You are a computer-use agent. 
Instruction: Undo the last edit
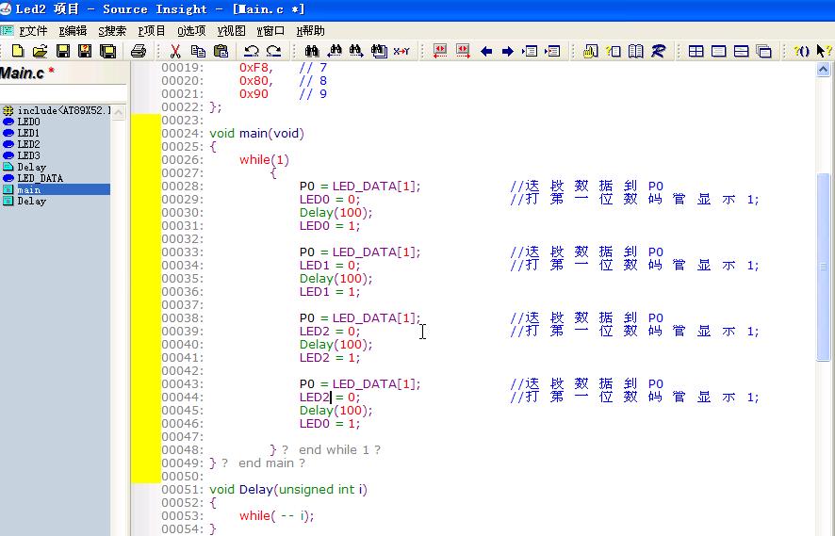251,51
